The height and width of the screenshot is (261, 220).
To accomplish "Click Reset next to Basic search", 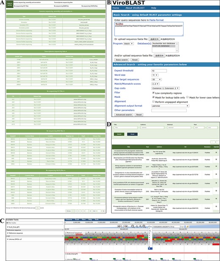I will tap(135, 60).
